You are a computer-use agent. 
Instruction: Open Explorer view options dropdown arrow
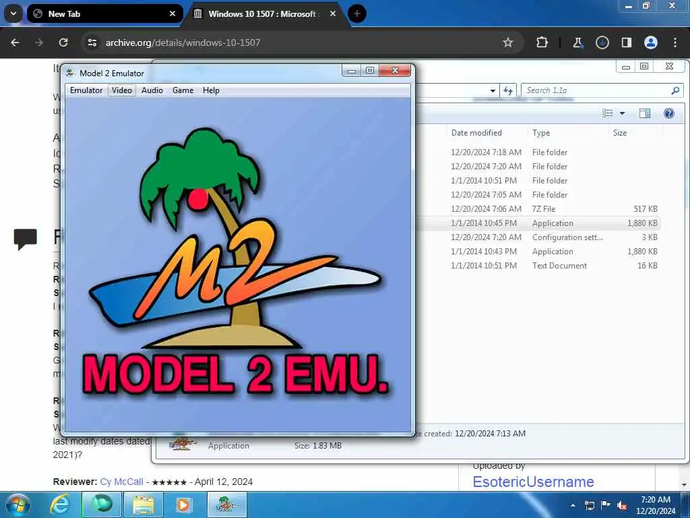click(x=622, y=113)
